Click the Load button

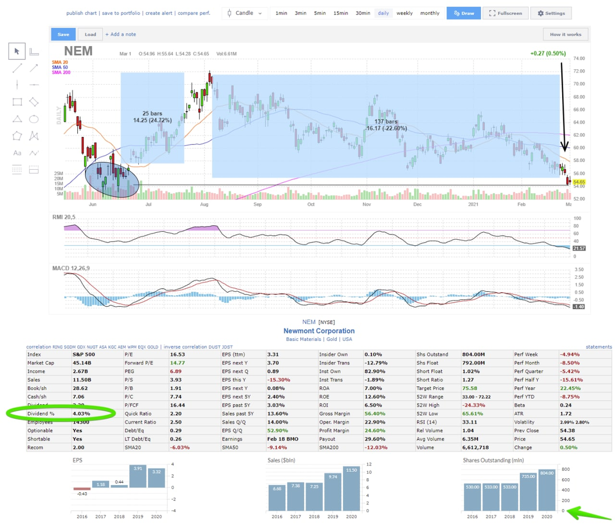(90, 34)
